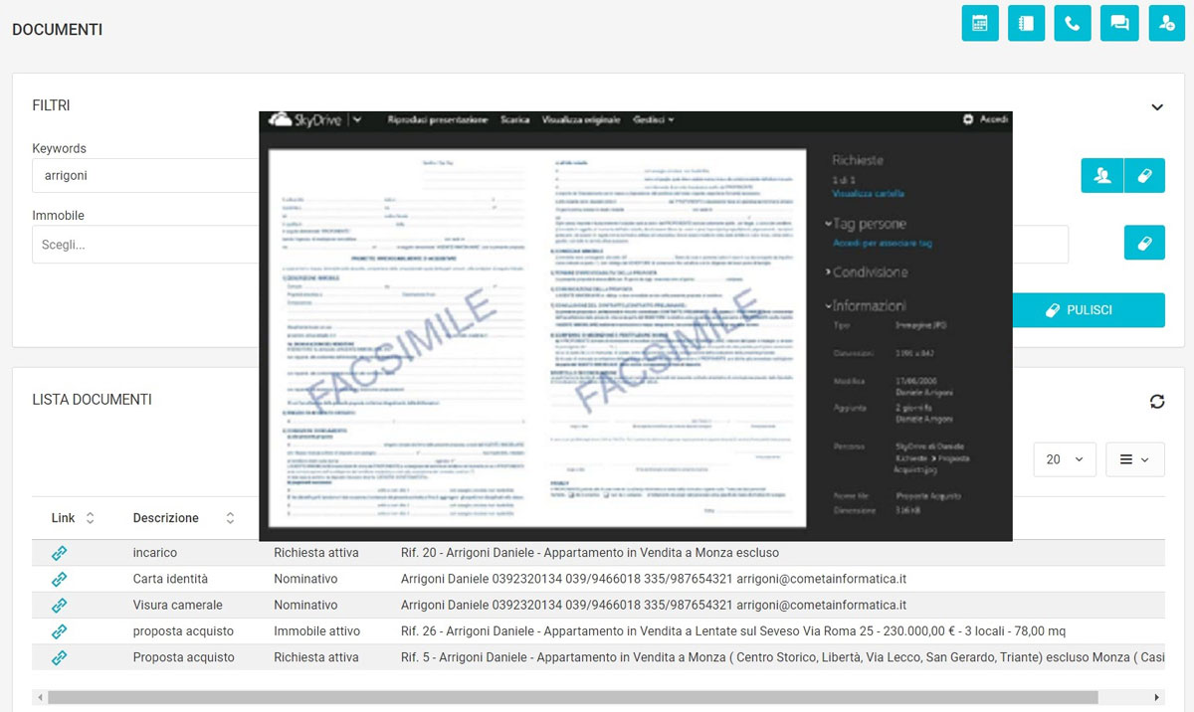Open the link icon on the Visura camerale row

[x=59, y=605]
